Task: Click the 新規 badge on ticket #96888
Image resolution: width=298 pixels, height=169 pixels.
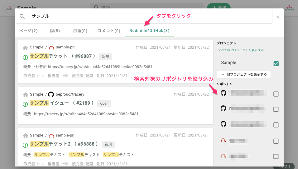Action: click(108, 144)
